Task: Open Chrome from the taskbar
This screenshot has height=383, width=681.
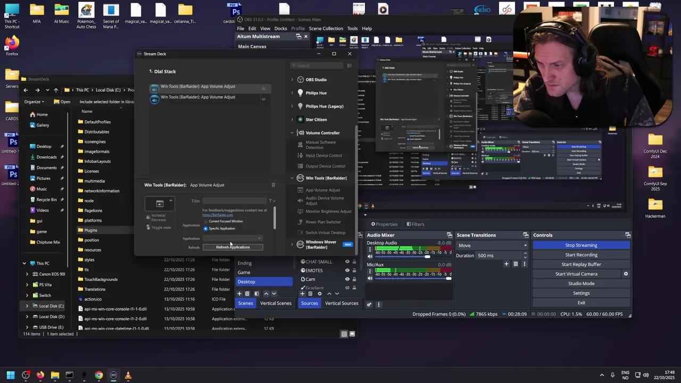Action: coord(98,375)
